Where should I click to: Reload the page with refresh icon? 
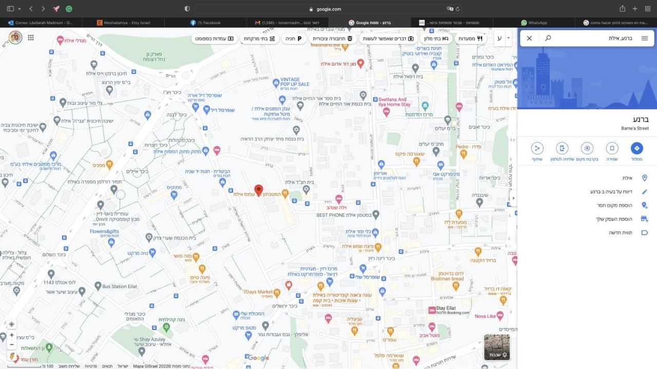[457, 9]
